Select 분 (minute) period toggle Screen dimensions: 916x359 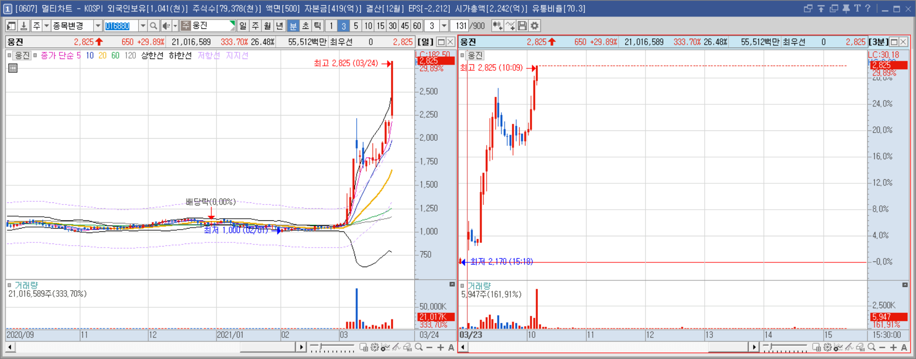pos(293,26)
